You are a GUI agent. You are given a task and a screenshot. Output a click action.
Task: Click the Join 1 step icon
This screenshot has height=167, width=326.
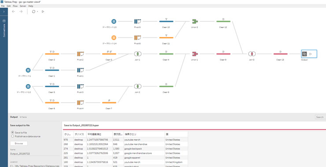point(137,54)
